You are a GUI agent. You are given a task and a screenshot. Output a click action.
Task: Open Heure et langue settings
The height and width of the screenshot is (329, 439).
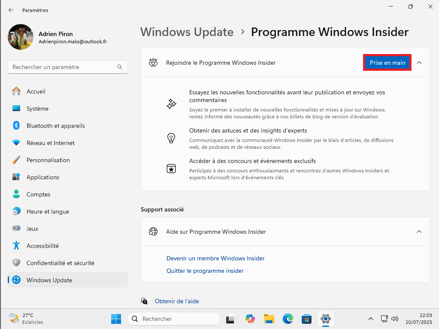tap(68, 211)
